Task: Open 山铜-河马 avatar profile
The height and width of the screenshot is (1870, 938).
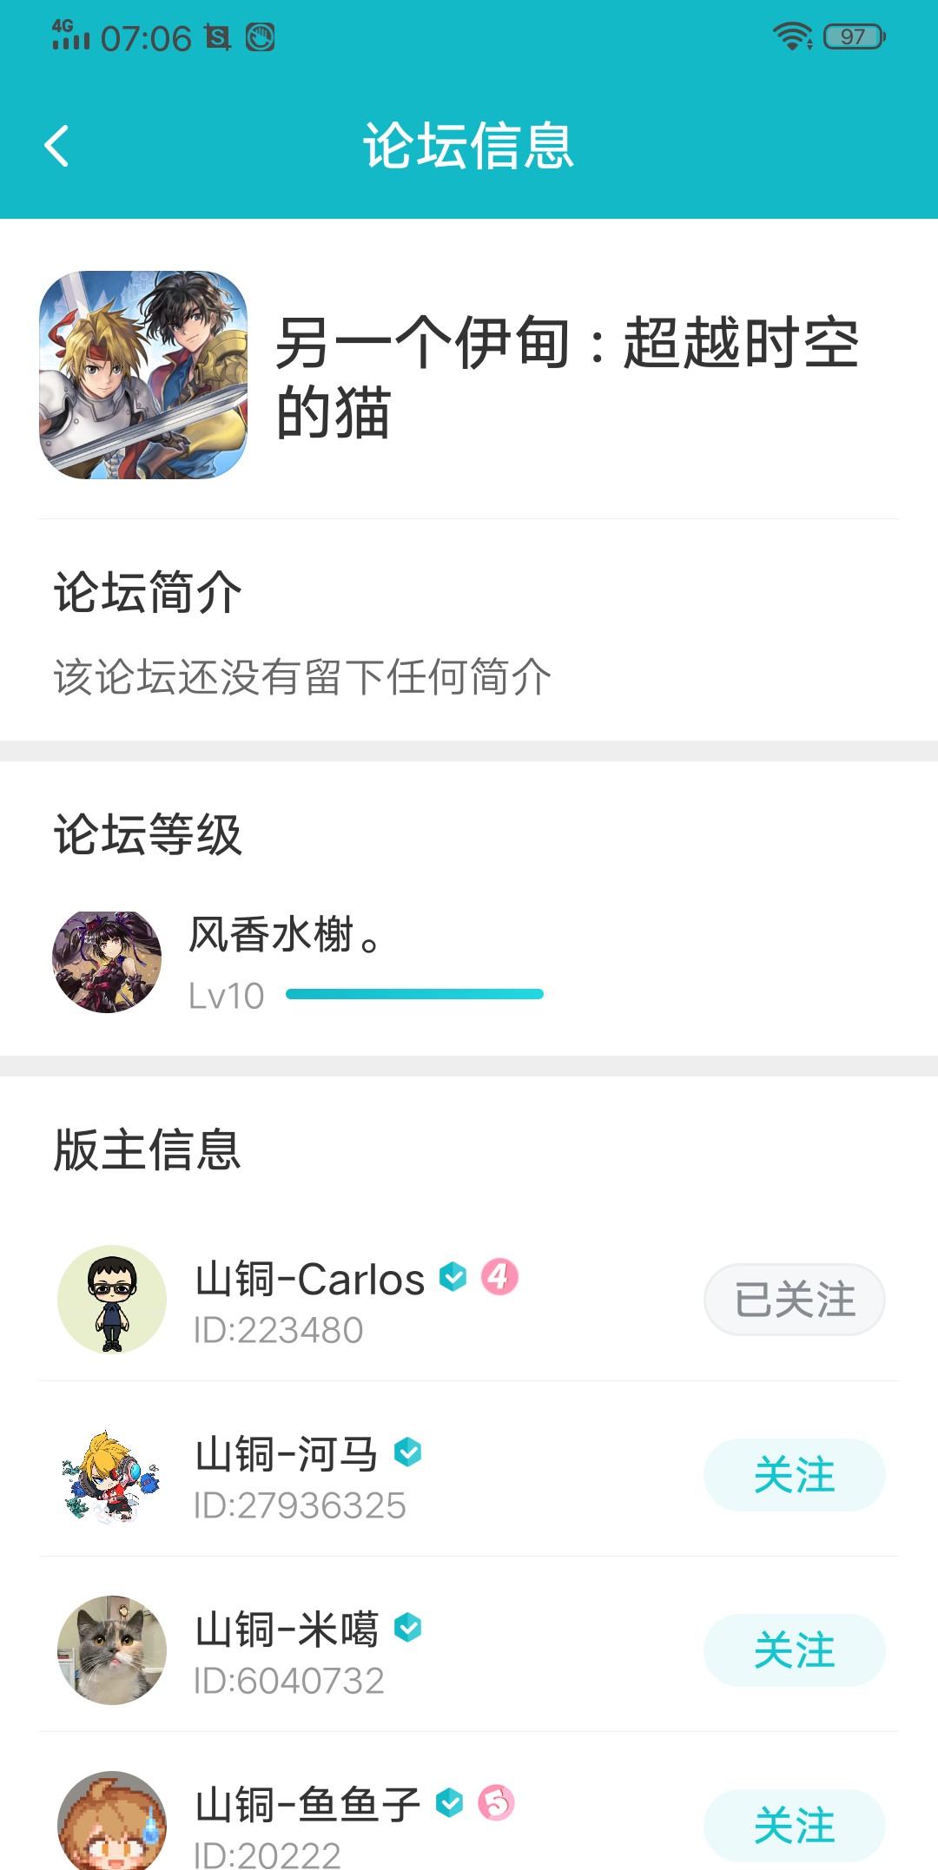Action: 112,1475
